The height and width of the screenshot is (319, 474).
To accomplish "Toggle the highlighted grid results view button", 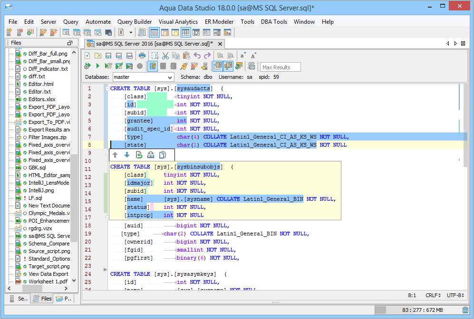I will tap(218, 66).
